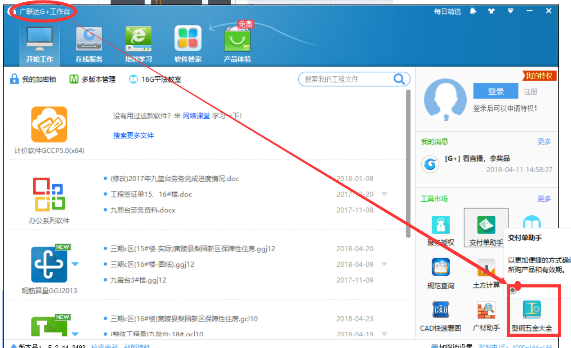Click the shirt skin-change icon
571x348 pixels.
pos(492,11)
